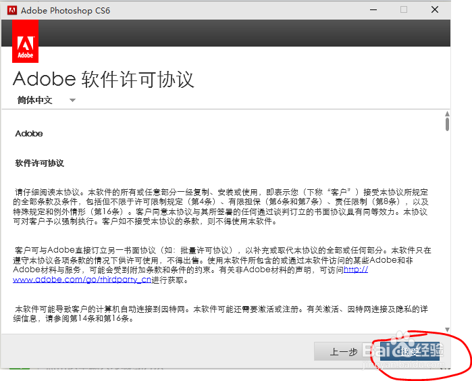Click the blue 接受 accept button

[x=409, y=351]
